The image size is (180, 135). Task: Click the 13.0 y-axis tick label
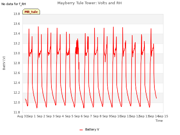click(17, 53)
